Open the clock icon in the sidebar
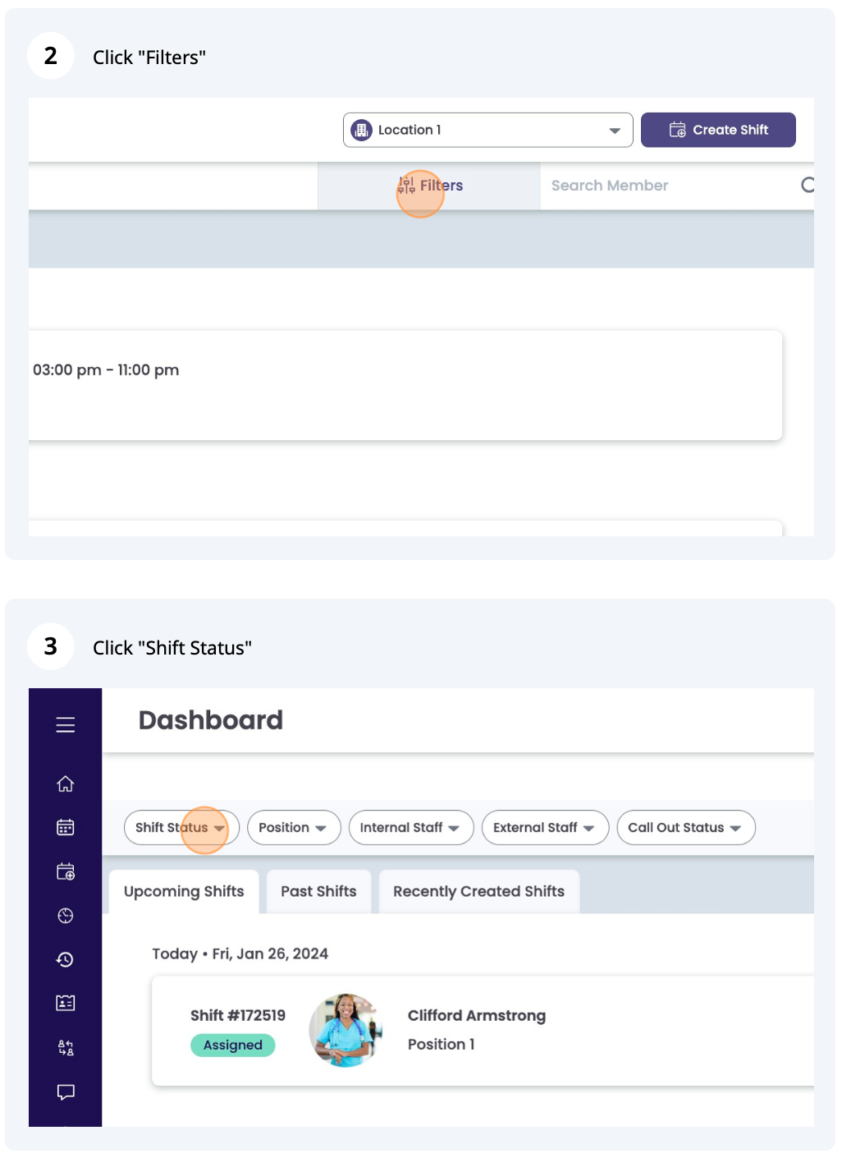 (66, 916)
